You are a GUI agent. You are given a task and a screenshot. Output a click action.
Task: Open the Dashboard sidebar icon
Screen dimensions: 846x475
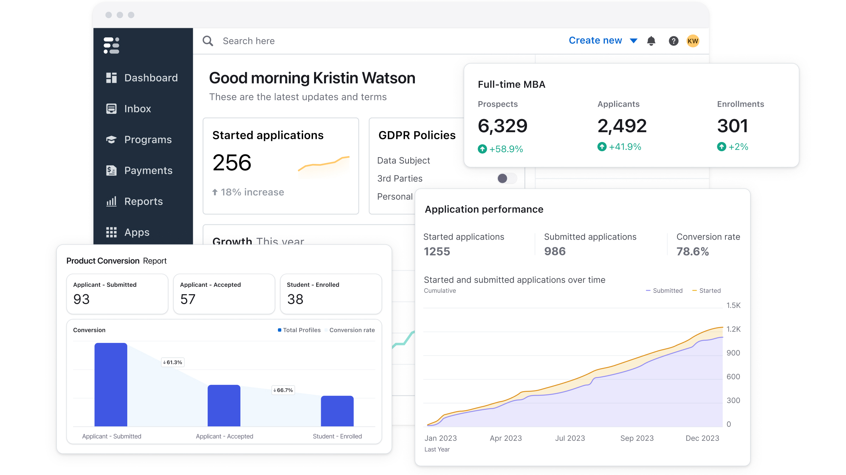point(111,78)
